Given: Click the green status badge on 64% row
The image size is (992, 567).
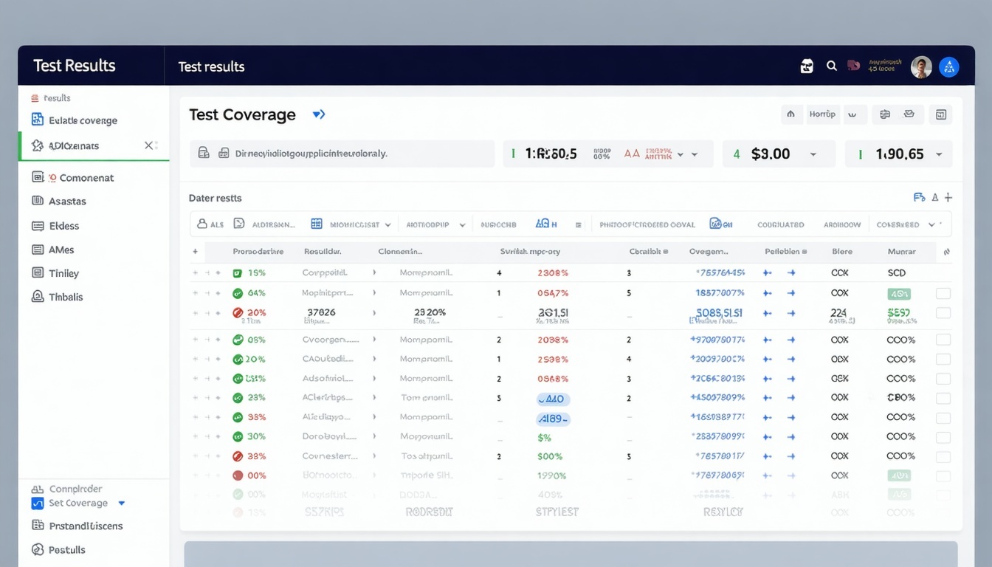Looking at the screenshot, I should point(899,293).
